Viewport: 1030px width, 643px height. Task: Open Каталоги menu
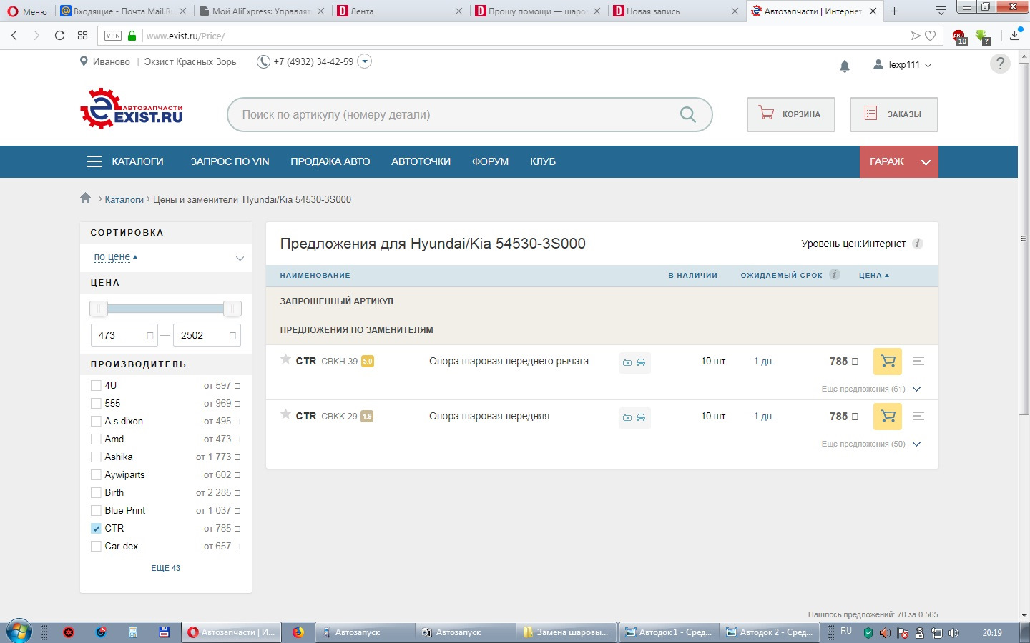pos(125,161)
